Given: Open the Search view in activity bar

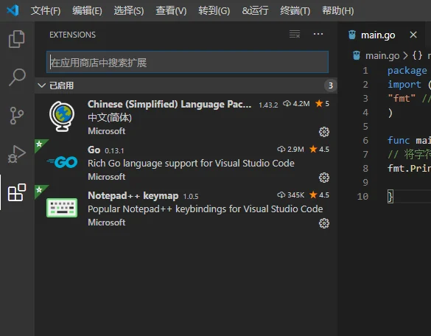Looking at the screenshot, I should [x=17, y=77].
